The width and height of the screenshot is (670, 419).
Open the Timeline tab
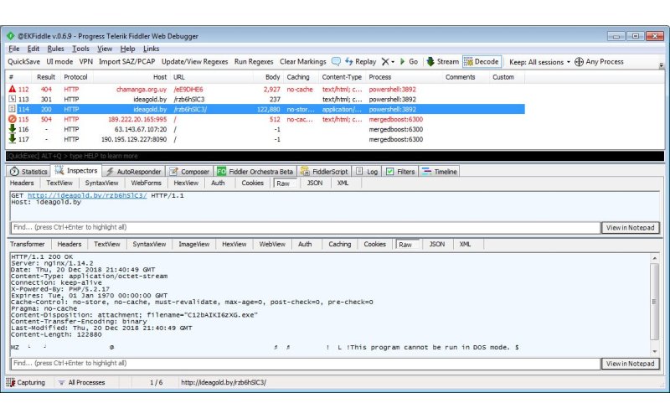440,171
